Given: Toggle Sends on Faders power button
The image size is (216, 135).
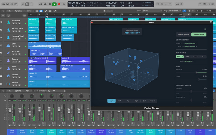Looking at the screenshot, I should click(49, 91).
